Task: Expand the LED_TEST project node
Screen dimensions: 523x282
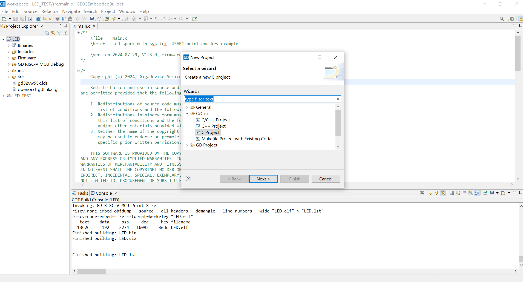Action: click(x=3, y=96)
